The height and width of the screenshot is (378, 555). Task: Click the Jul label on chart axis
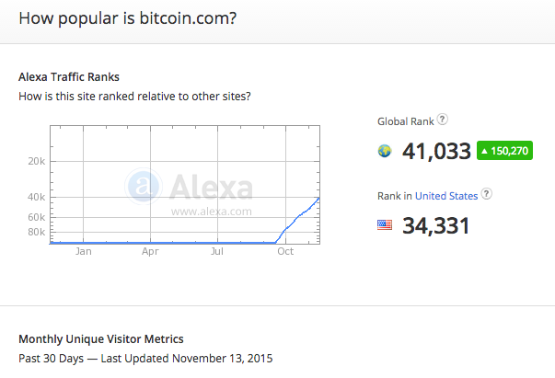217,251
